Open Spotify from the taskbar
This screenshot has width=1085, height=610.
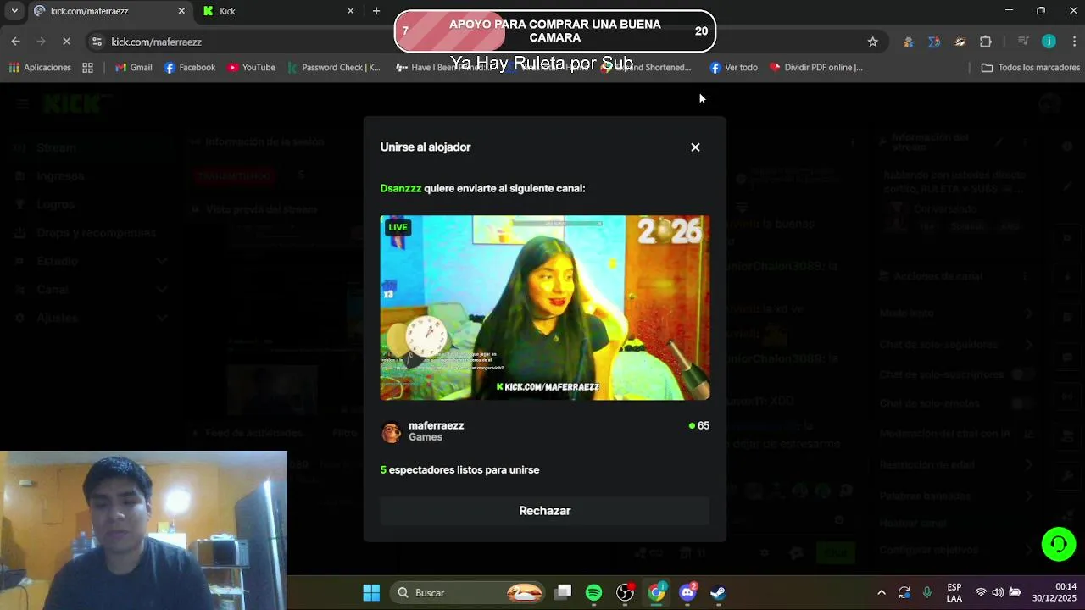[594, 592]
